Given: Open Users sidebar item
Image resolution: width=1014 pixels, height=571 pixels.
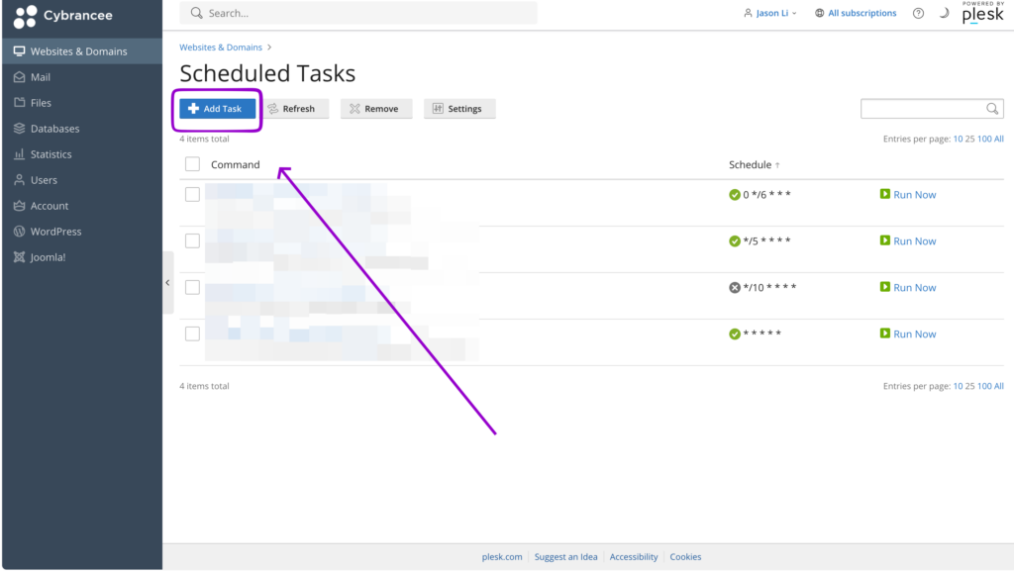Looking at the screenshot, I should coord(82,180).
